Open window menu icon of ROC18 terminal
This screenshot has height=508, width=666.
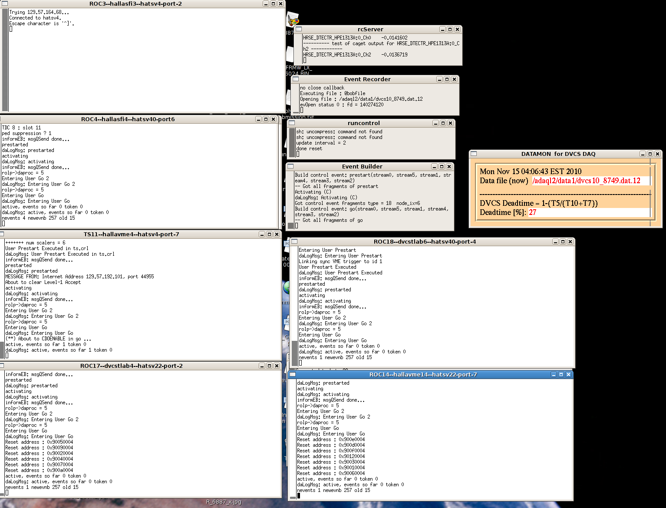(x=294, y=241)
